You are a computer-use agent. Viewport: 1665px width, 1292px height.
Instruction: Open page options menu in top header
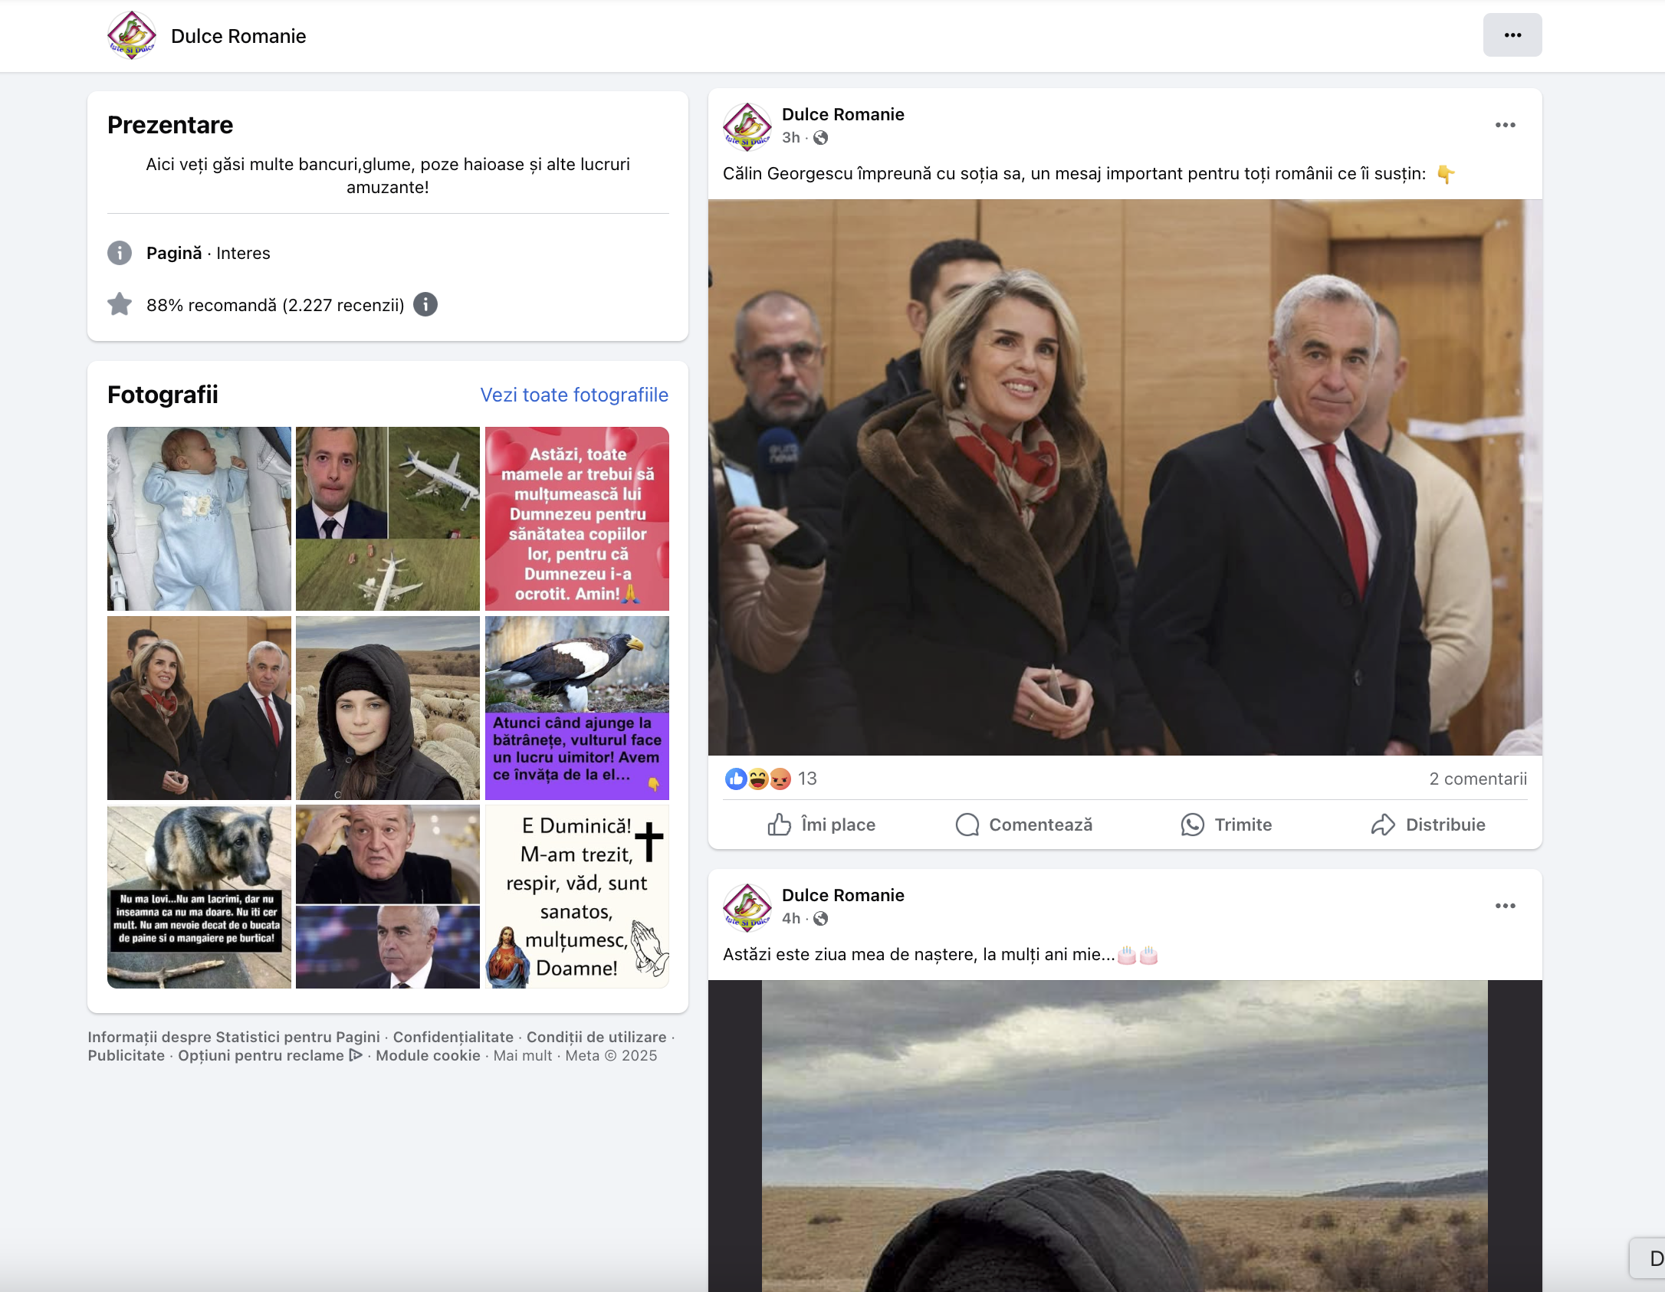[x=1512, y=35]
